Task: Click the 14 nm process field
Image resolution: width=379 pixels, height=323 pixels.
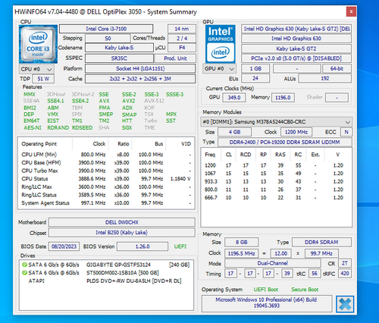Action: click(182, 29)
